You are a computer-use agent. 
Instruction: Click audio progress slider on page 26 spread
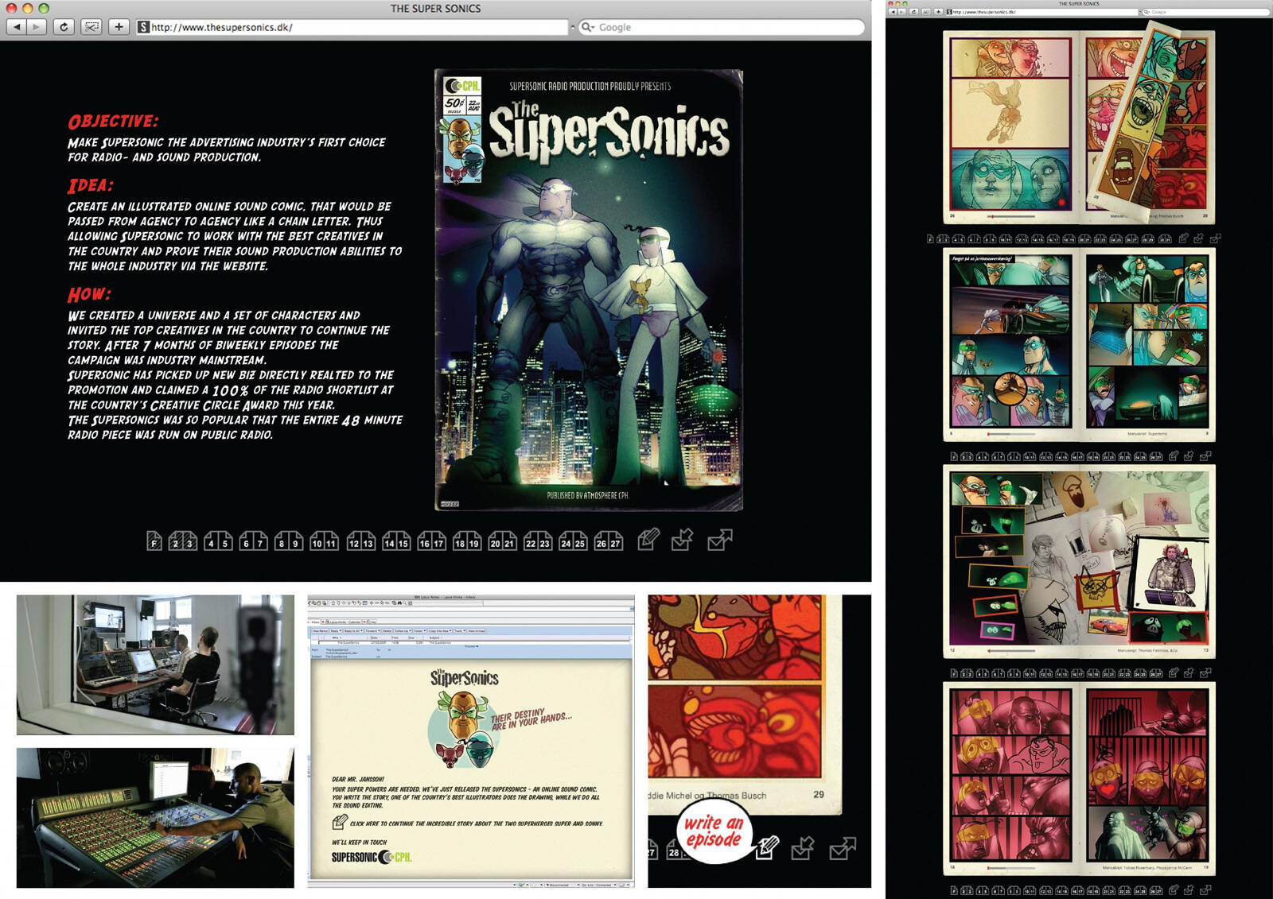coord(1010,216)
